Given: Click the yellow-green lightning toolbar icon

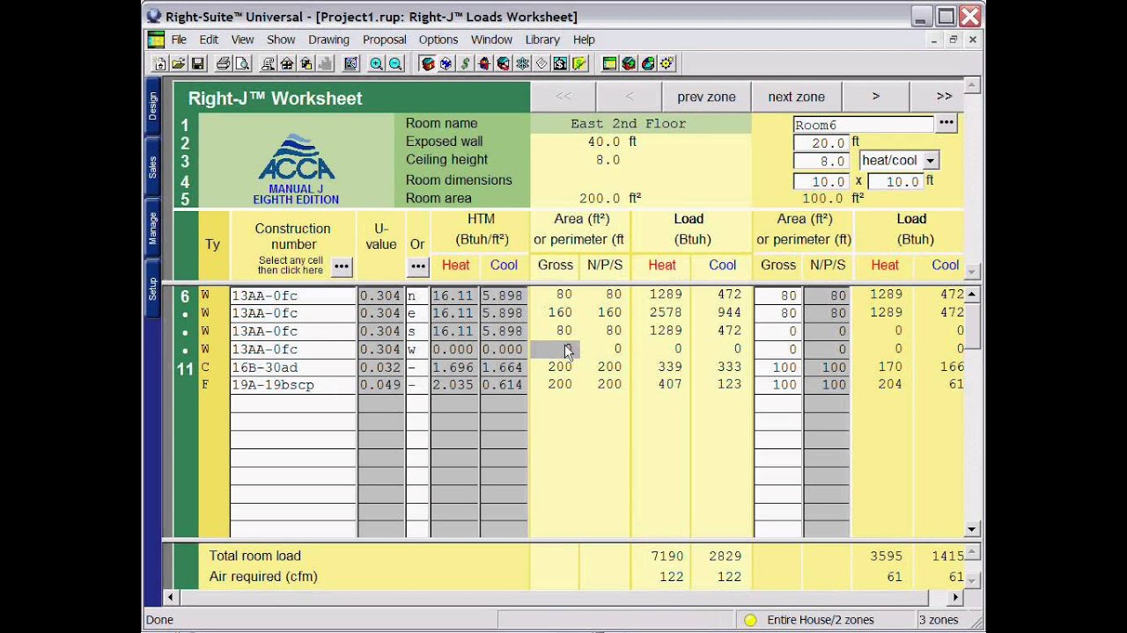Looking at the screenshot, I should coord(578,63).
